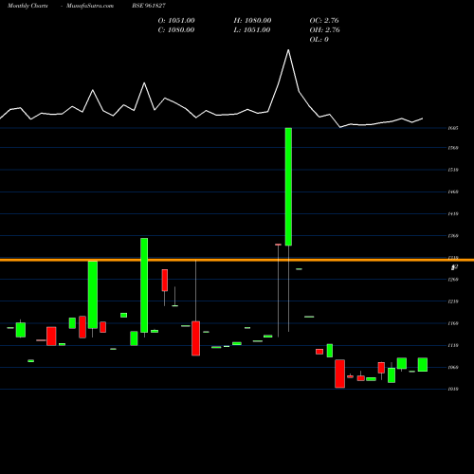This screenshot has width=474, height=474.
Task: Click the orange horizontal price line
Action: coord(237,260)
